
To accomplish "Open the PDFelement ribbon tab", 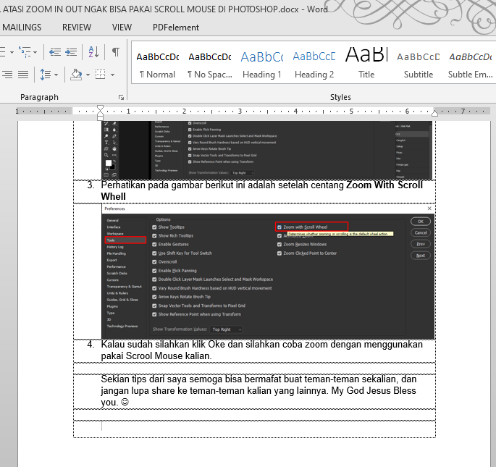I will [176, 28].
